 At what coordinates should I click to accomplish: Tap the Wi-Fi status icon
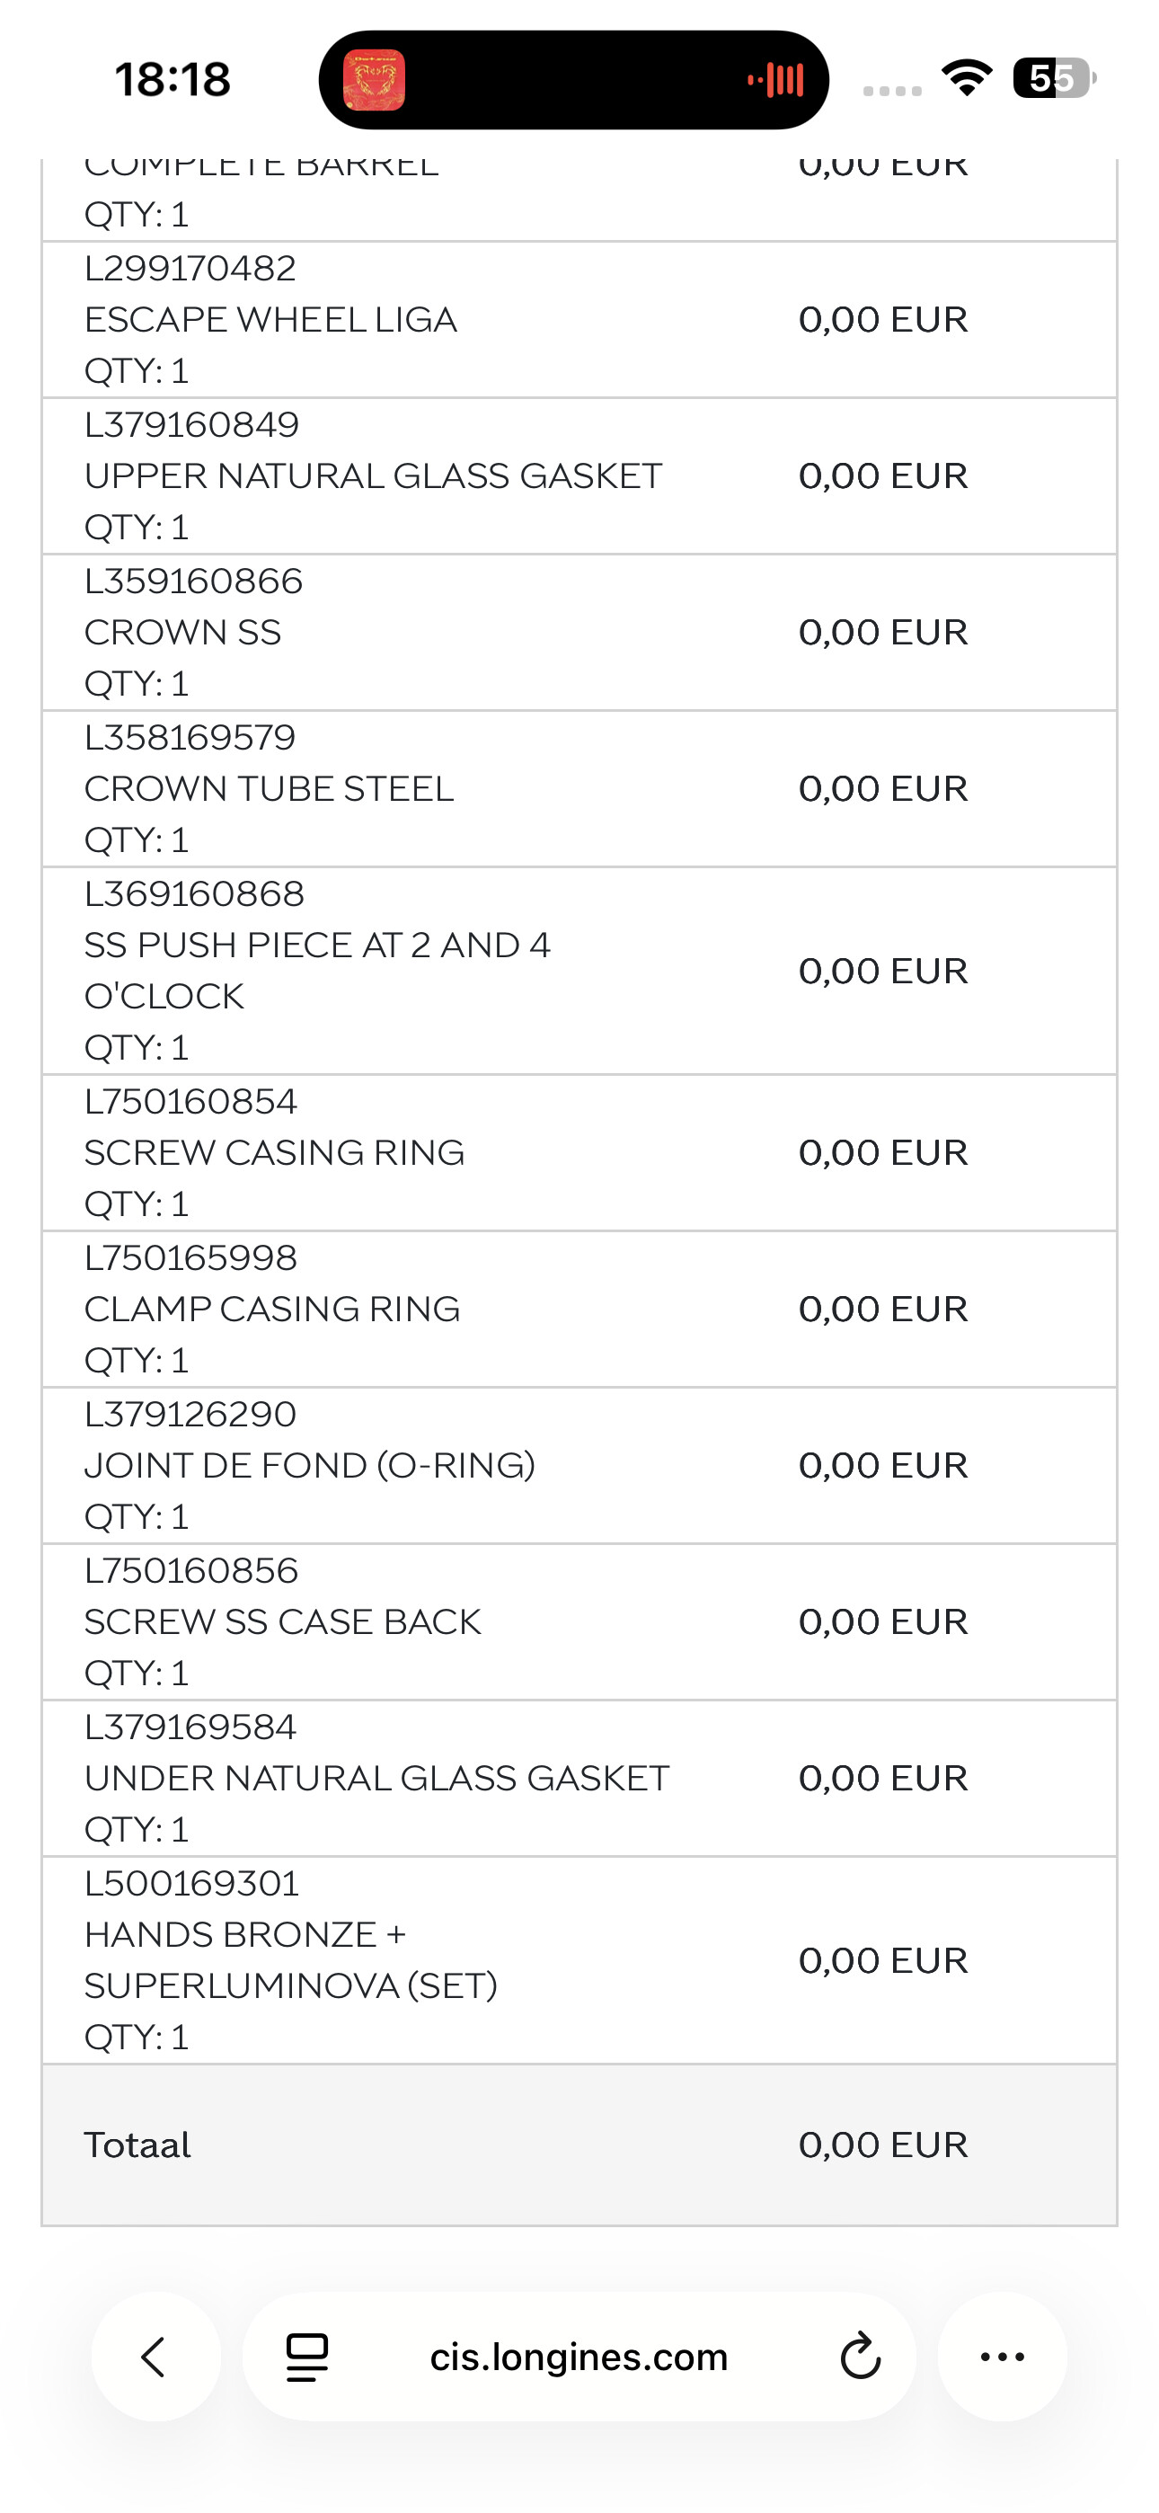(966, 78)
